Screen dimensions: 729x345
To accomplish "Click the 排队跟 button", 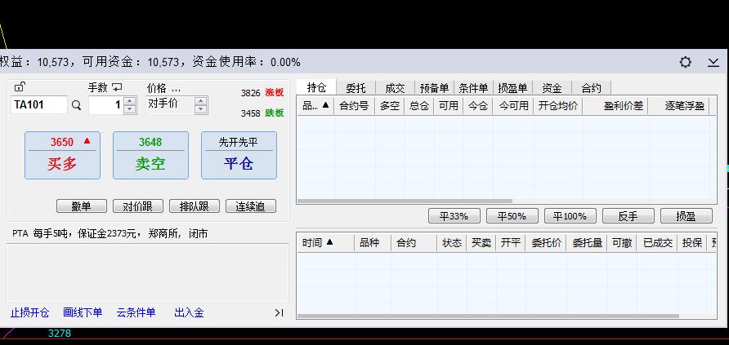I will (195, 206).
